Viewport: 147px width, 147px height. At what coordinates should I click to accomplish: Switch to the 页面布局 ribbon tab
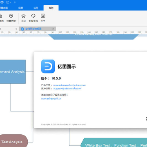point(4,8)
